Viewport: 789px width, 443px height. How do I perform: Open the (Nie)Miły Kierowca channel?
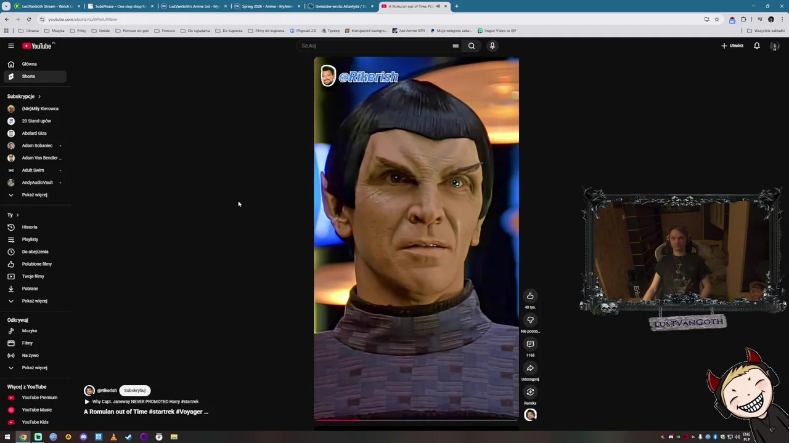point(34,108)
